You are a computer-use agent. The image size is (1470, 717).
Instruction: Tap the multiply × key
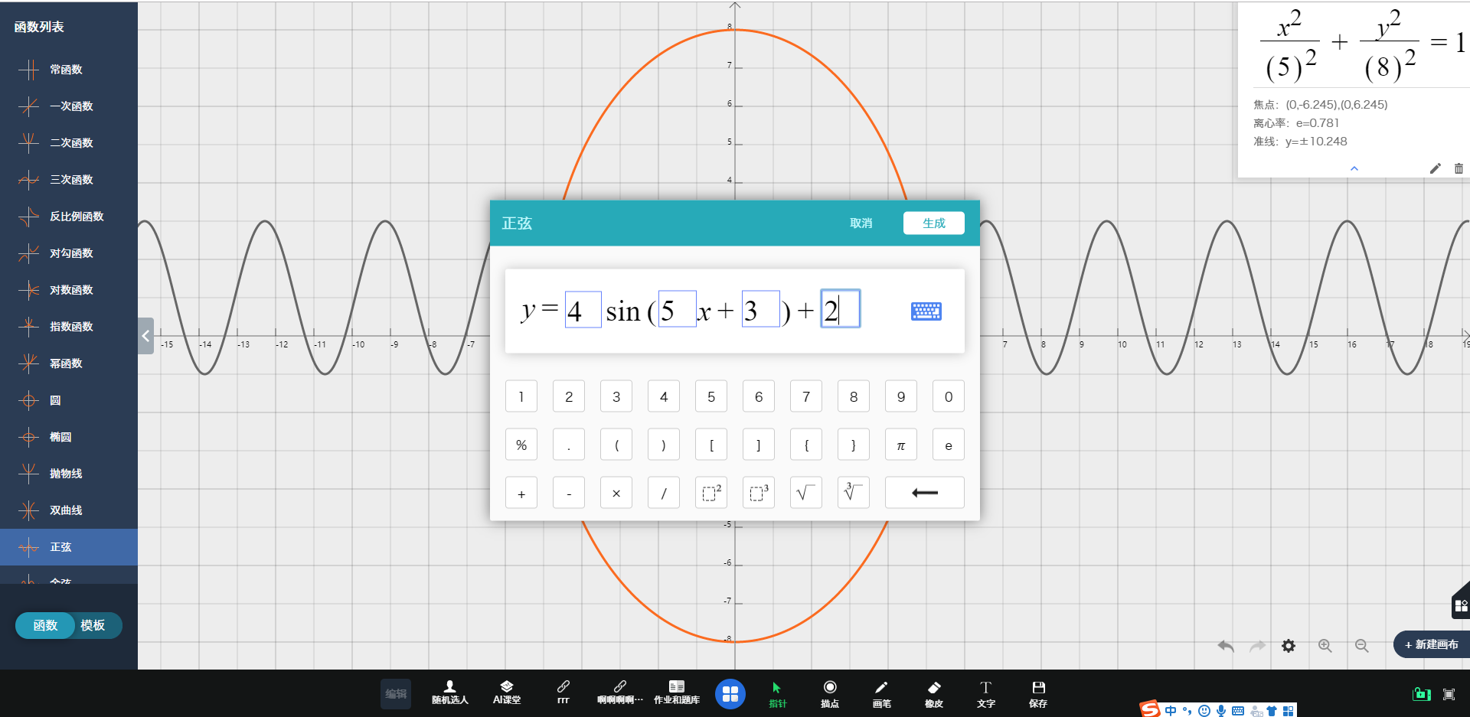pos(616,493)
